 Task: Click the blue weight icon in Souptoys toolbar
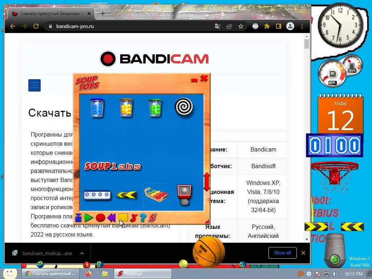78,218
